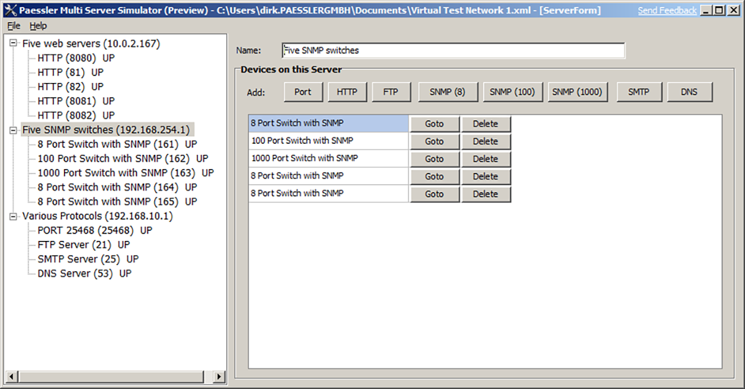
Task: Select the PORT 25468 tree entry
Action: click(94, 230)
